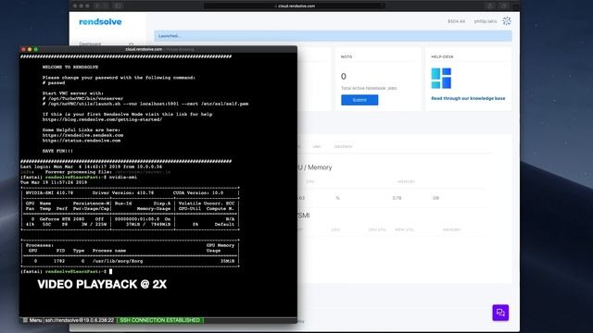Click the nvidia-smi command text in the terminal
This screenshot has height=333, width=593.
(x=123, y=177)
